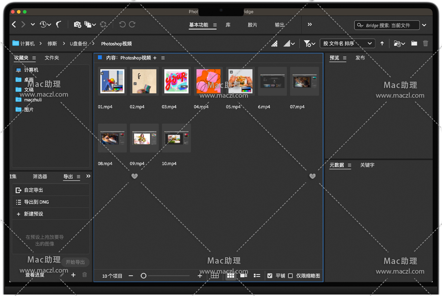Click the 自定导出 button
The width and height of the screenshot is (442, 296).
pos(33,190)
